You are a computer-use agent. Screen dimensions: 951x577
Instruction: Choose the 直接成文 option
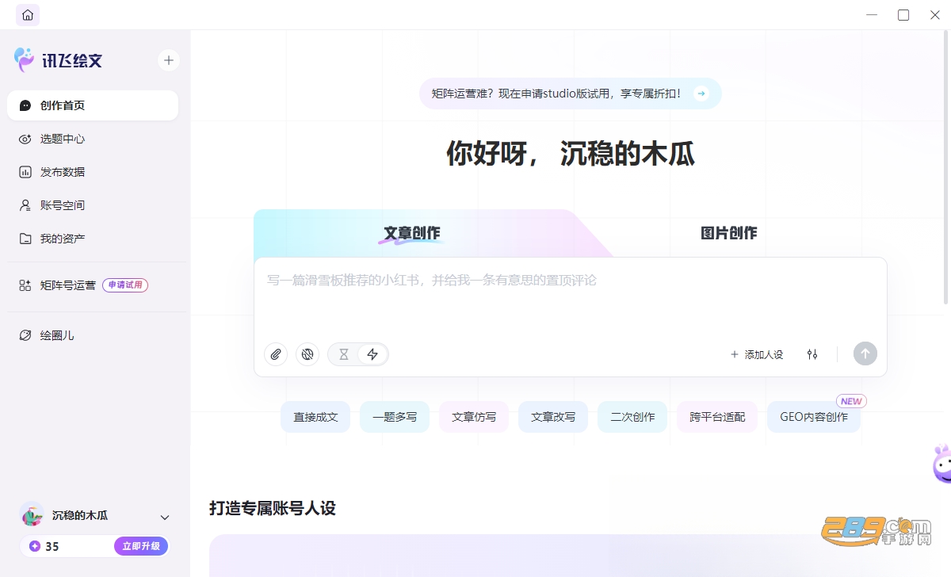(x=315, y=417)
